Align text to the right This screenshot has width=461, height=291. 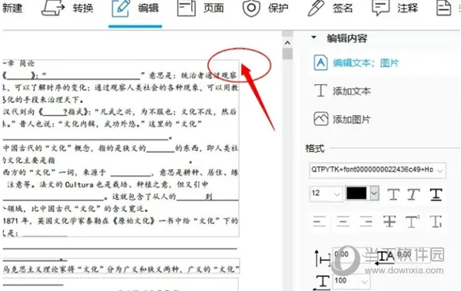click(x=366, y=221)
